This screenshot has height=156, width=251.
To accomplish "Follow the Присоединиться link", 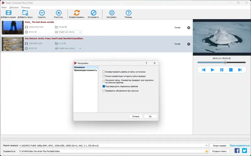I will click(240, 145).
